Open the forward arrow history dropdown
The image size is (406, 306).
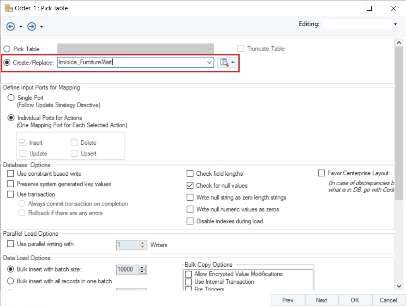[x=41, y=27]
